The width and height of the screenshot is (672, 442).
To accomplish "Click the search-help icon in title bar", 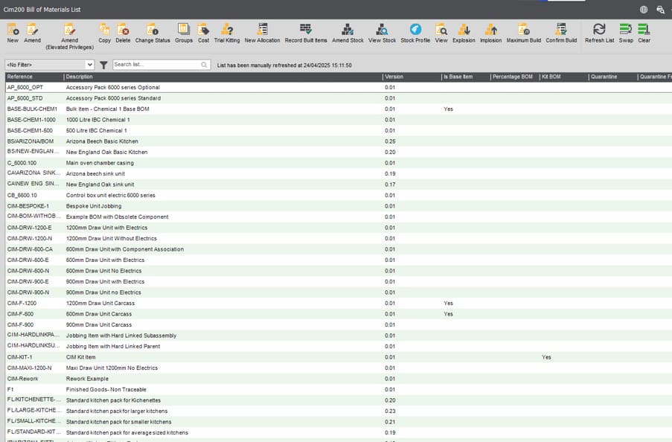I will (660, 10).
